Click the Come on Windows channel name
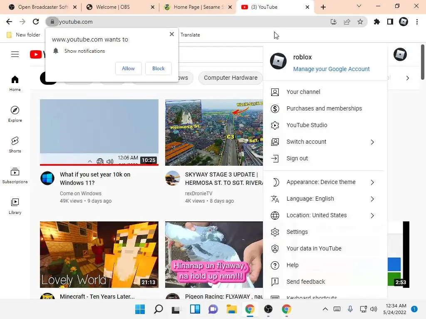 pos(81,194)
